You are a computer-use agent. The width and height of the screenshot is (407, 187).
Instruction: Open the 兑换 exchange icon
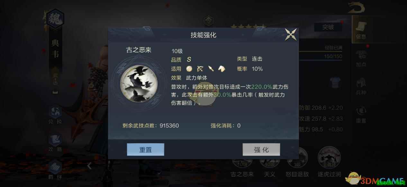tap(55, 115)
